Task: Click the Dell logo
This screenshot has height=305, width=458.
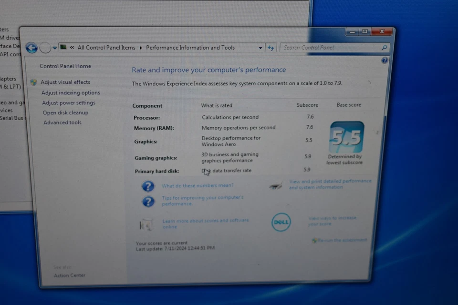Action: [281, 222]
